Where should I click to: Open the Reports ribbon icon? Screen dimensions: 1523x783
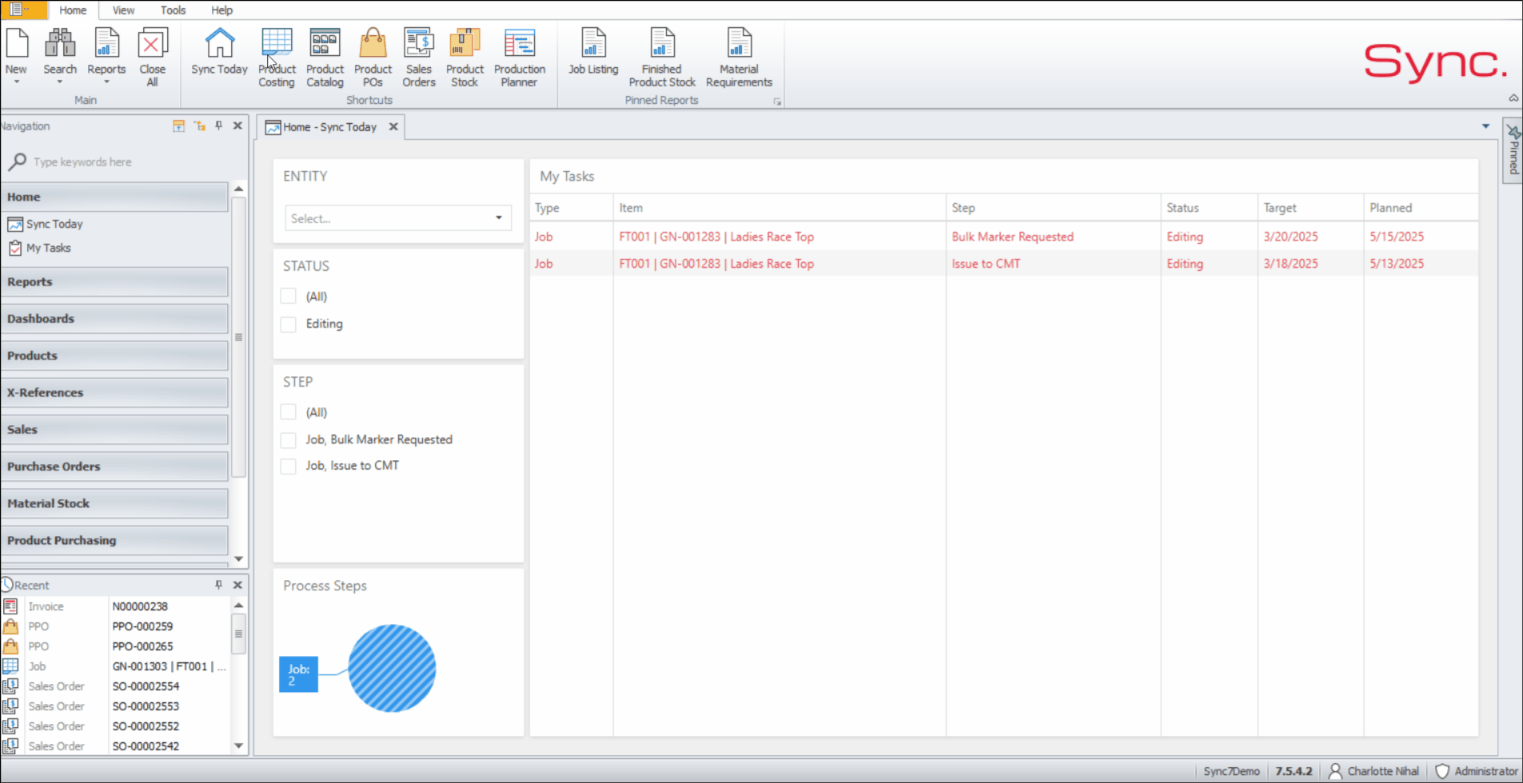[x=106, y=45]
